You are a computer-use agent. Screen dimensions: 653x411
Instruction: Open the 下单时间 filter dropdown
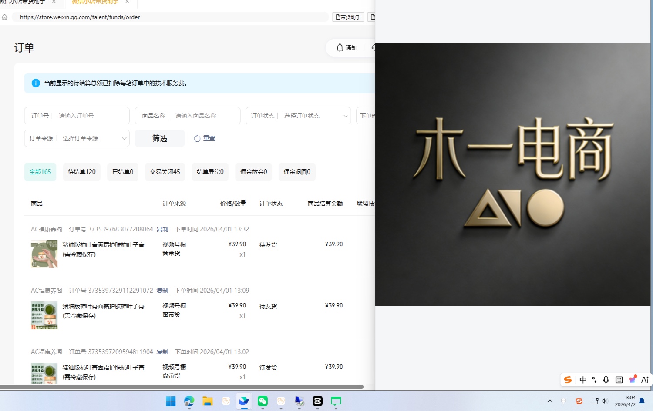368,116
